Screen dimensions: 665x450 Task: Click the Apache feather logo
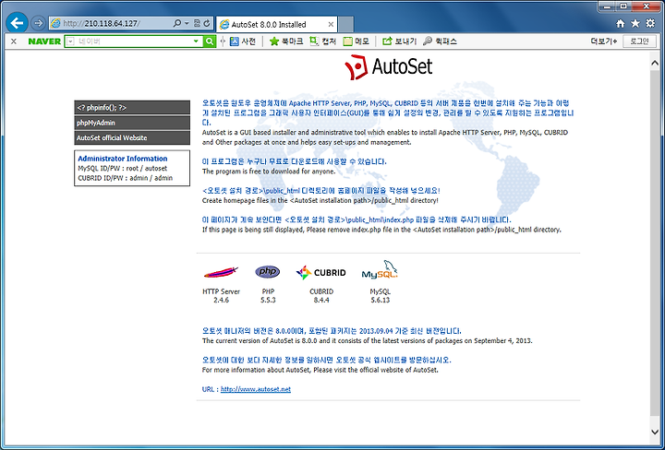point(221,272)
